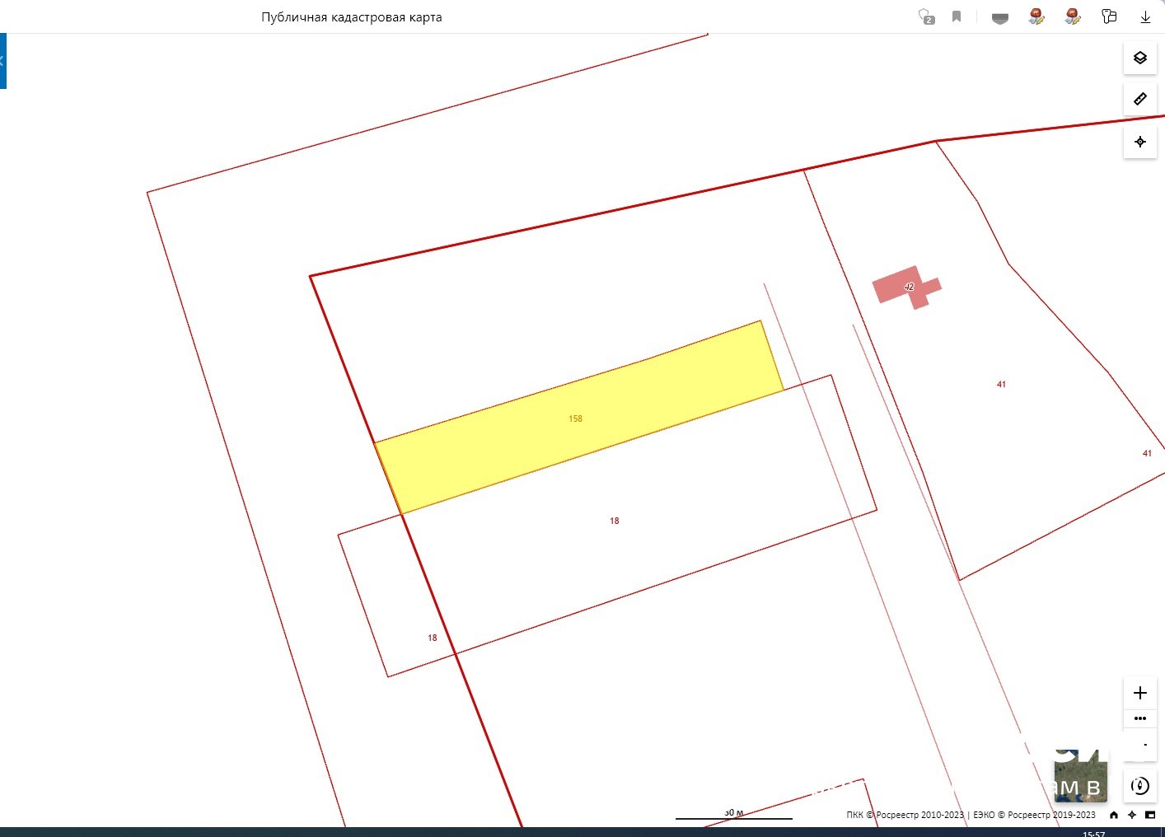Click the 'Публичная кадастровая карта' title
1165x837 pixels.
[x=352, y=16]
